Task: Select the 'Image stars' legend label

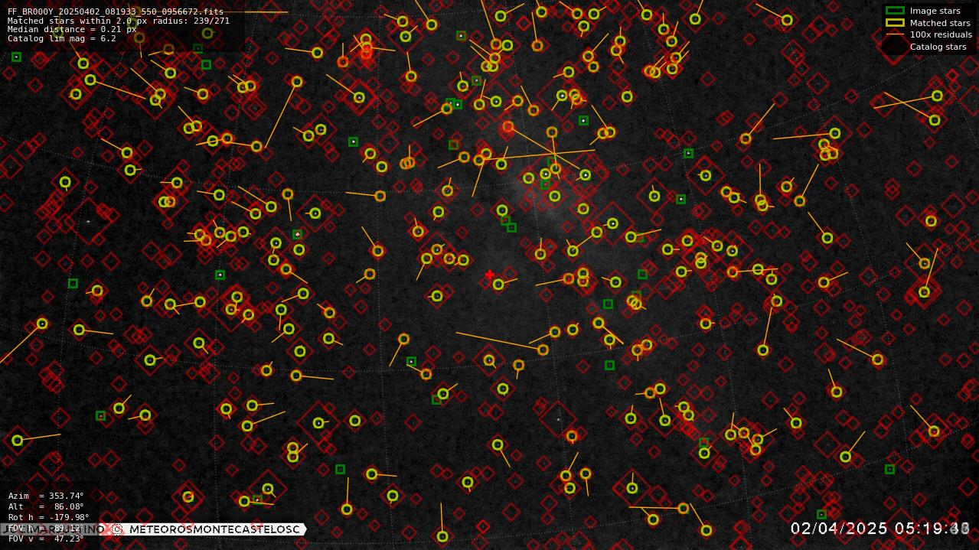Action: 935,11
